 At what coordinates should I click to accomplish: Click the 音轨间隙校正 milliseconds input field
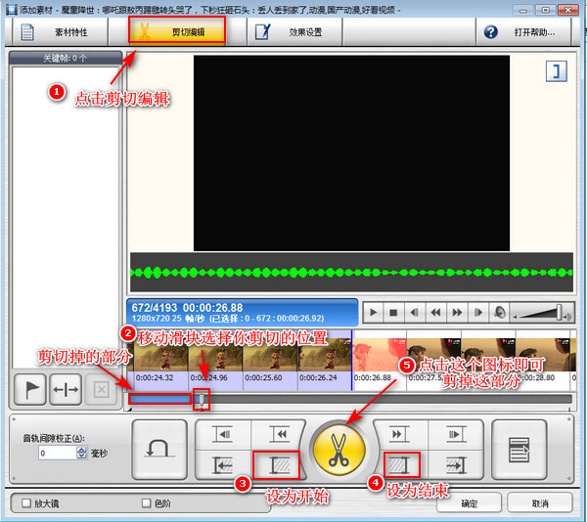(x=58, y=454)
